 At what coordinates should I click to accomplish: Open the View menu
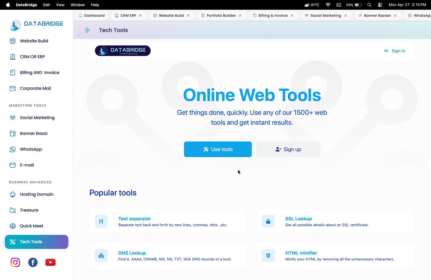tap(60, 5)
